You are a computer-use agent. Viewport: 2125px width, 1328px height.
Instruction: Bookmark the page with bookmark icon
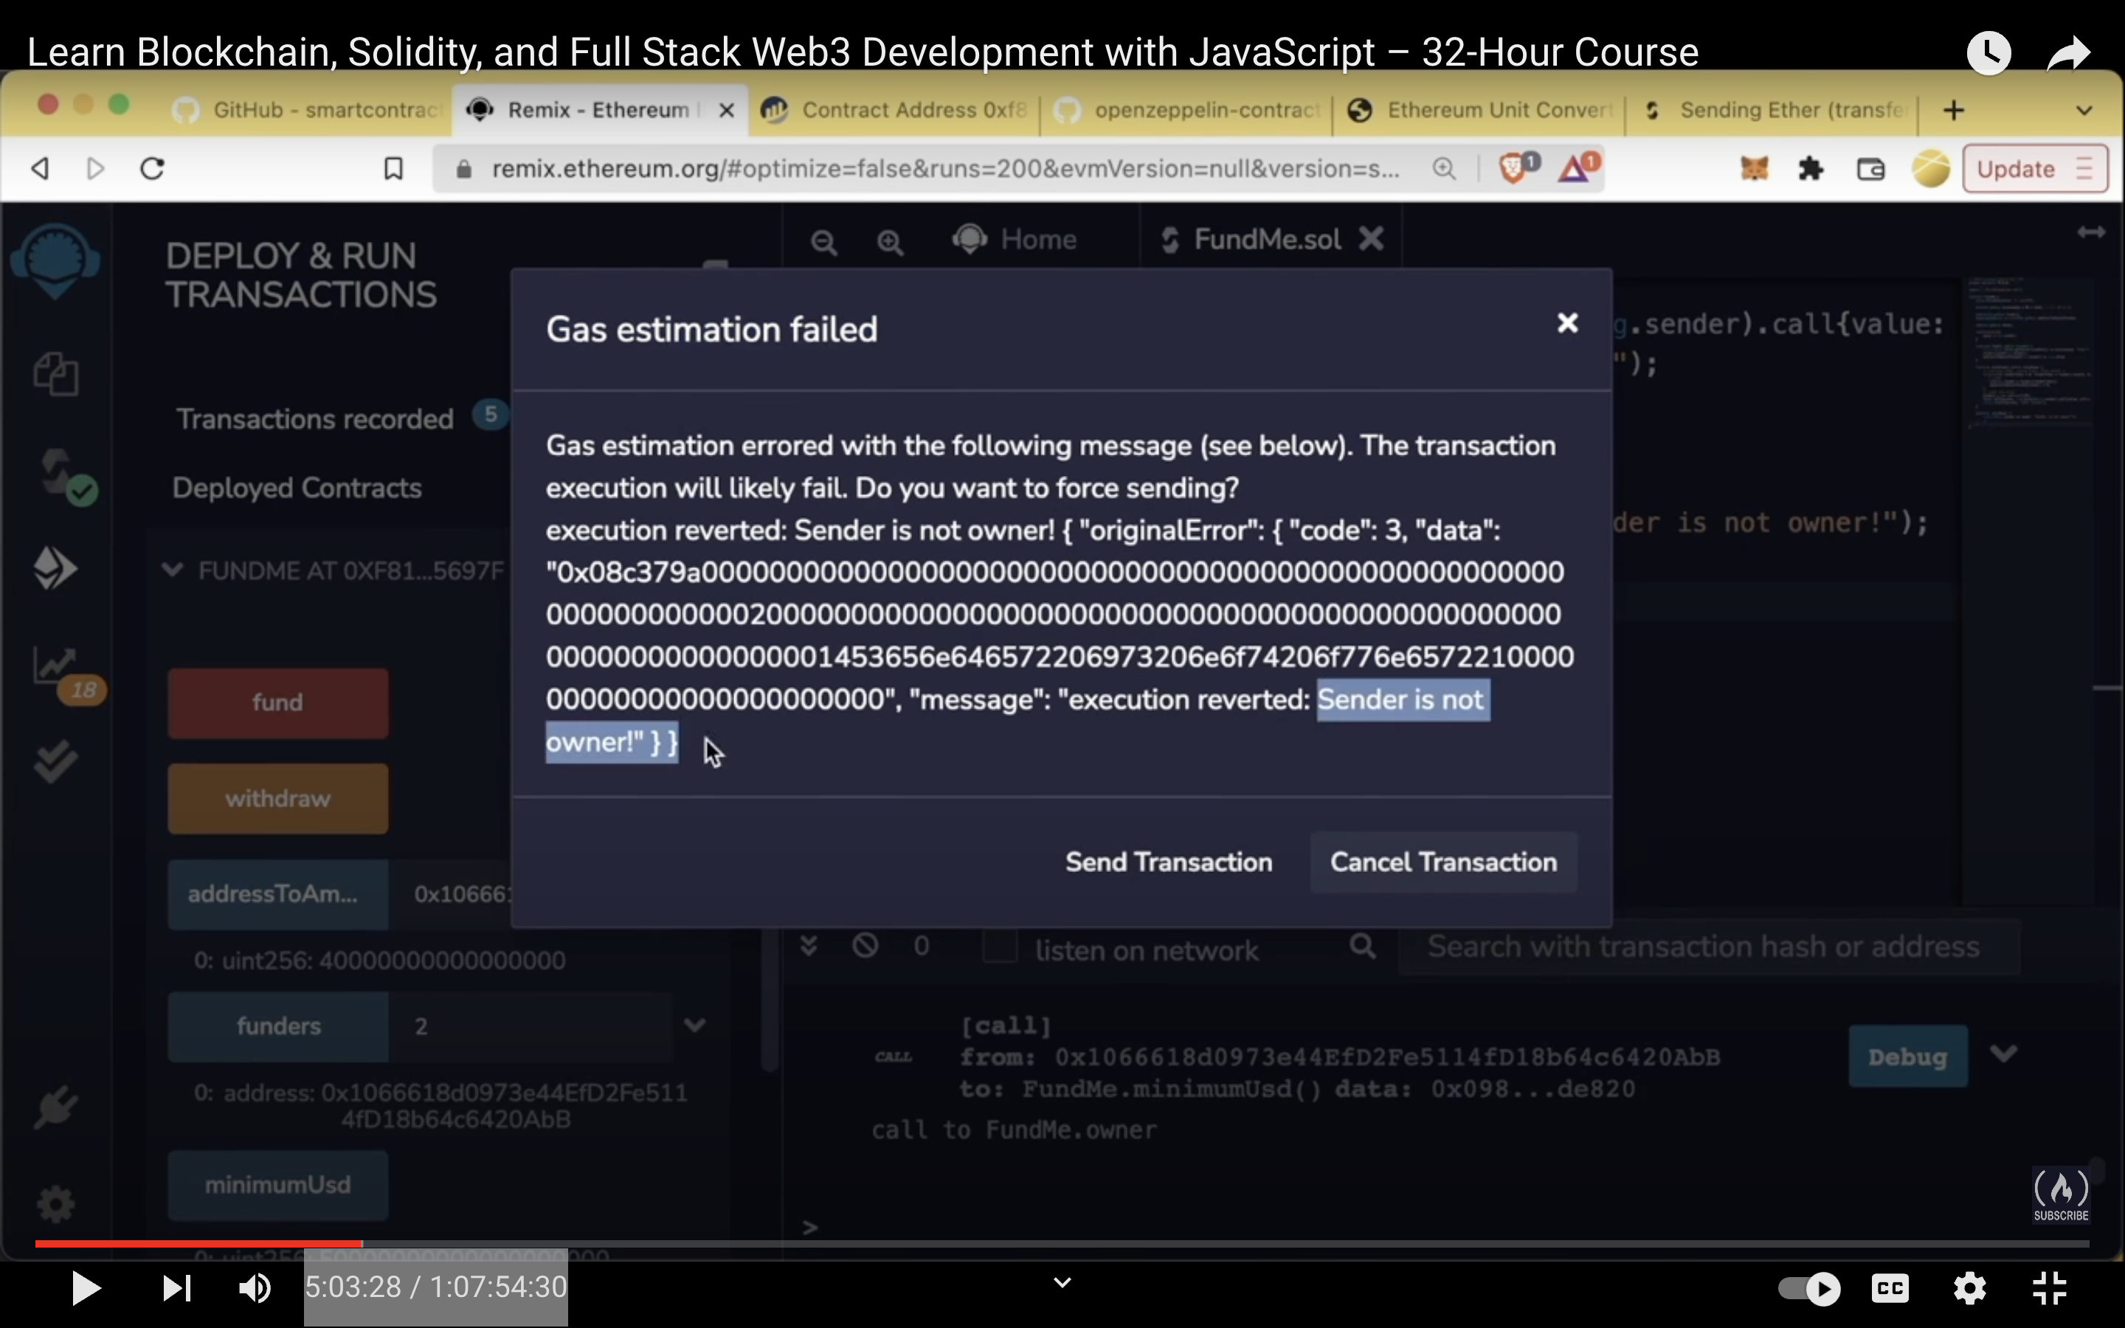(x=393, y=167)
